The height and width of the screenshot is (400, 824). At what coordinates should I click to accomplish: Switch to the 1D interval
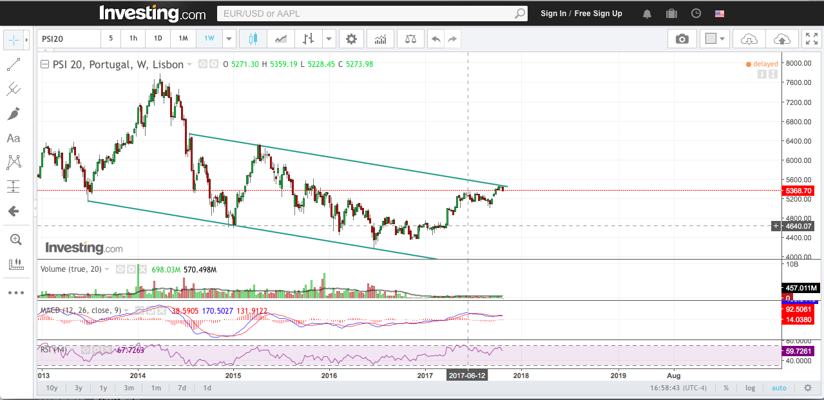(158, 39)
